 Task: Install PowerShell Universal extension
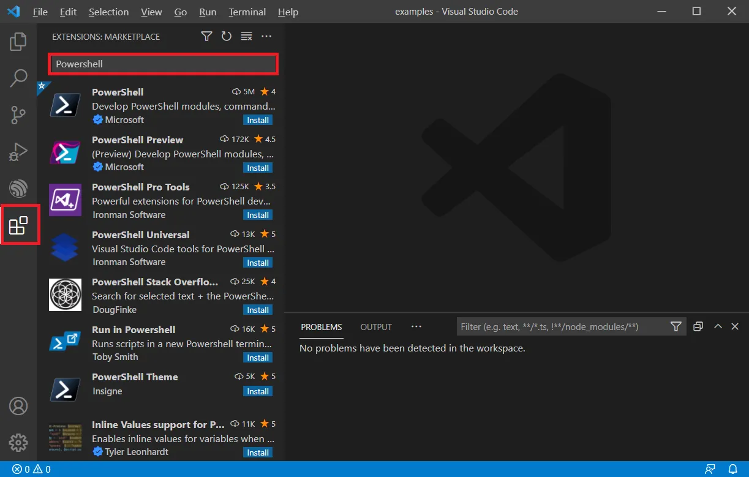click(258, 263)
